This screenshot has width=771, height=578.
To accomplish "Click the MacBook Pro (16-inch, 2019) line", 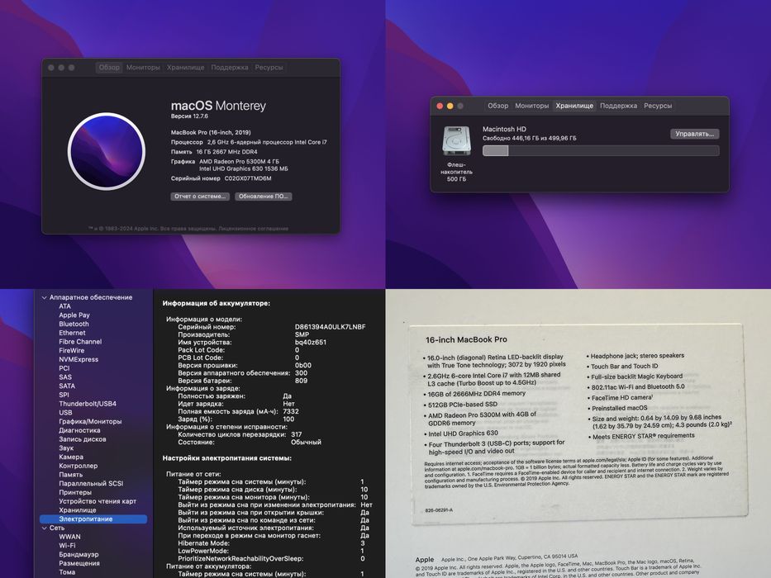I will 211,132.
